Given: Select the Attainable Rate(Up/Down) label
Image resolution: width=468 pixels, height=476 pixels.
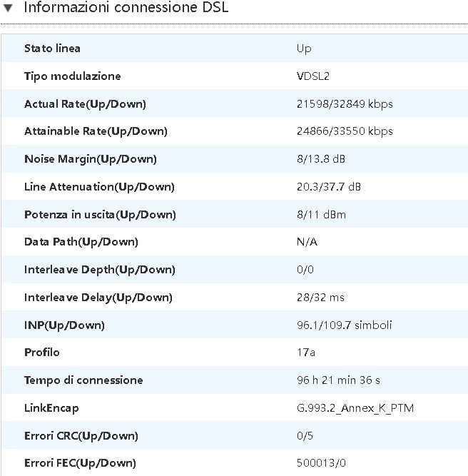Looking at the screenshot, I should coord(96,131).
